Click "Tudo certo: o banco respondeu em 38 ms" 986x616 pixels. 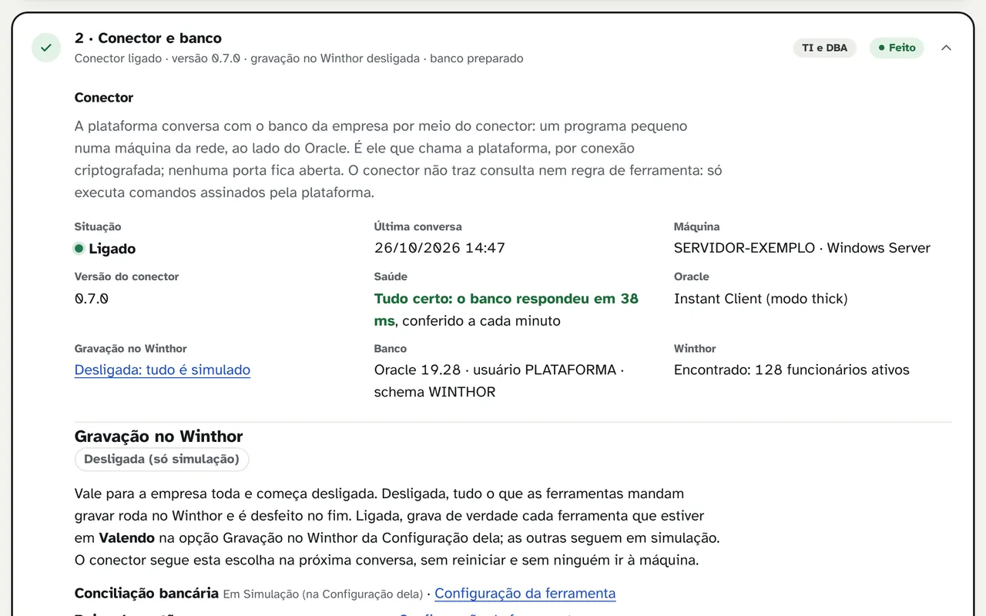coord(506,310)
